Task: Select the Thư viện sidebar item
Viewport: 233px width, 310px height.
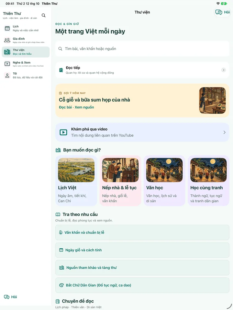Action: coord(26,52)
